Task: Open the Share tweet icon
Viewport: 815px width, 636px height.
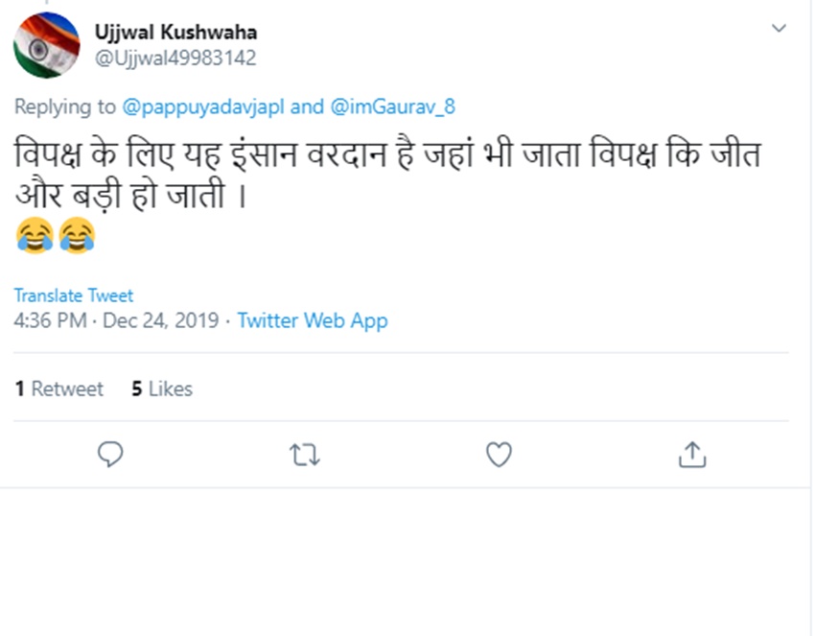Action: tap(692, 455)
